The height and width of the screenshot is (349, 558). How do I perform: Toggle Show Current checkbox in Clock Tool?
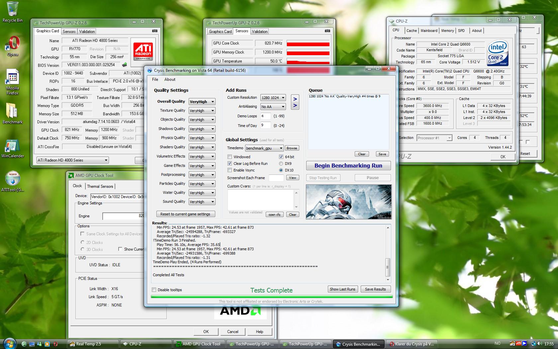tap(120, 249)
